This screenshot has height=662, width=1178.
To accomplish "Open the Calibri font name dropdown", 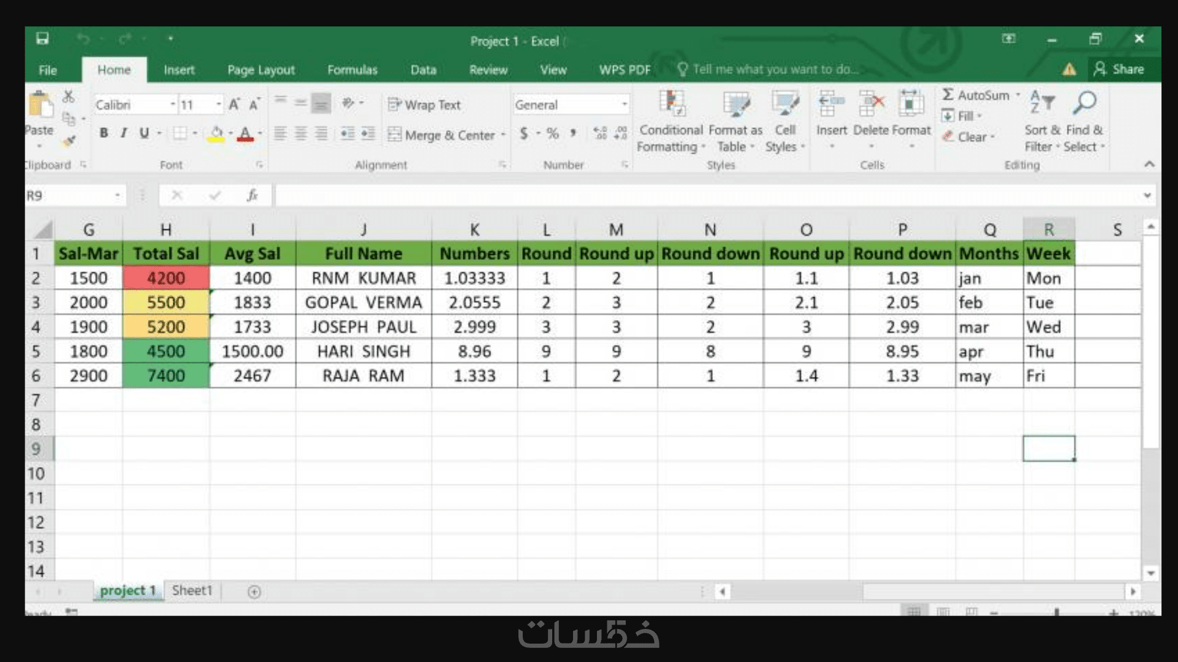I will pos(172,105).
